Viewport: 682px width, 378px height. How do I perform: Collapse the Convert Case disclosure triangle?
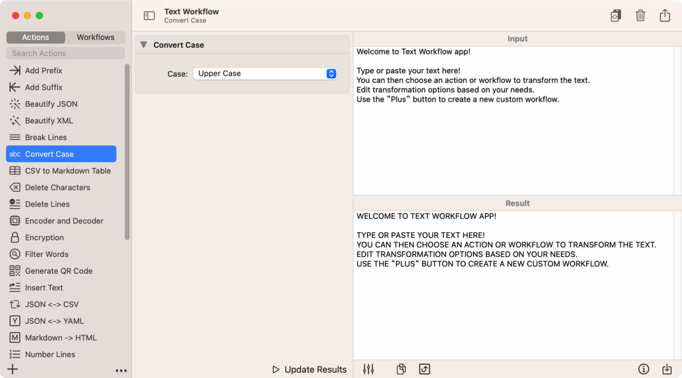143,45
